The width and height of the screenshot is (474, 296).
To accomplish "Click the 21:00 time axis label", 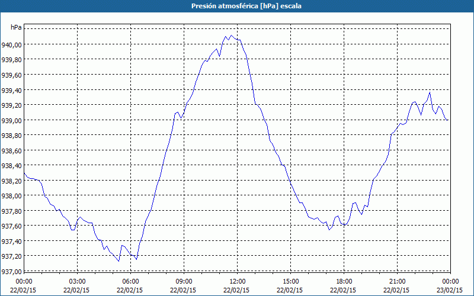I will 397,282.
